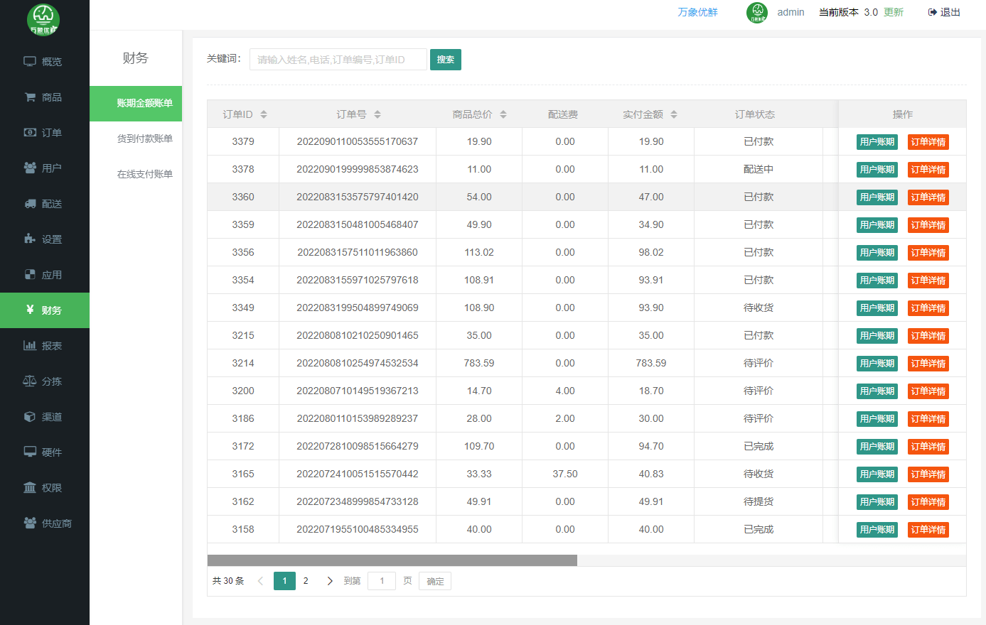Sort table by 商品总价 column arrows

503,114
